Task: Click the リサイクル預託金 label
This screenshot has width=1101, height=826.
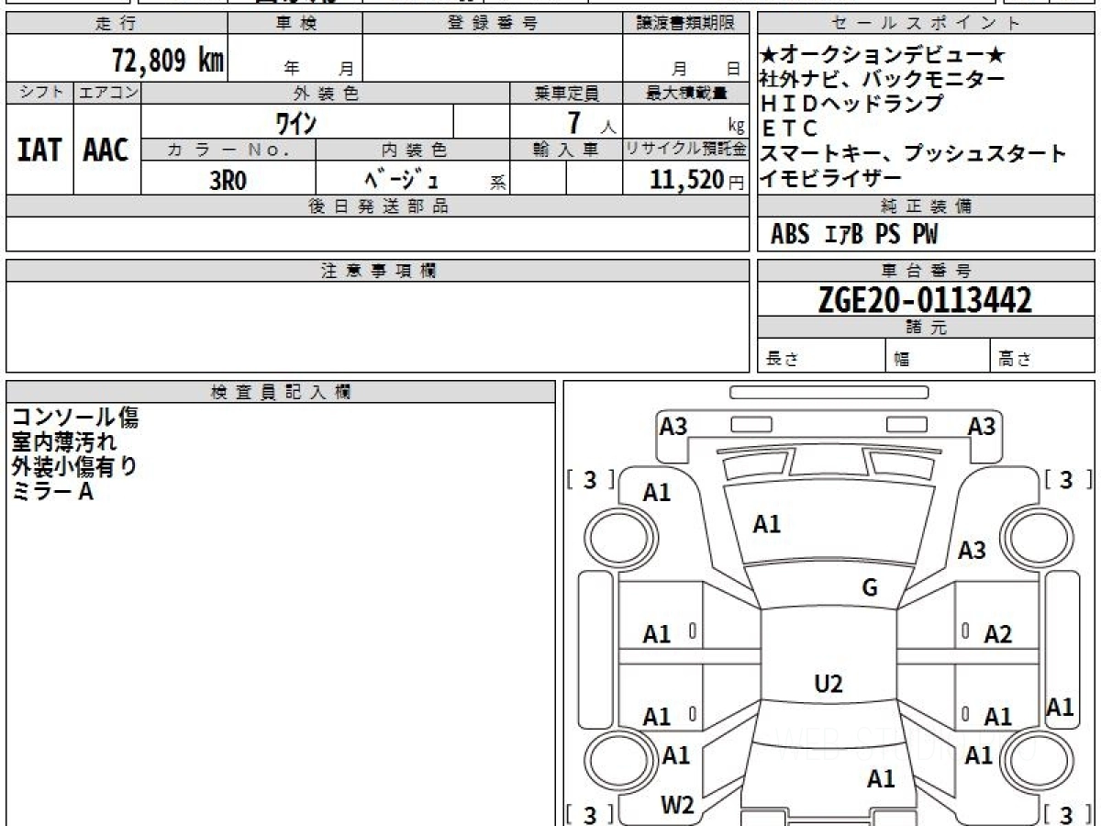Action: (685, 150)
